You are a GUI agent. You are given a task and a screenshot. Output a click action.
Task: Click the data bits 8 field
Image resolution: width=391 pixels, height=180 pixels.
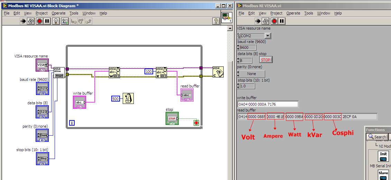(245, 60)
